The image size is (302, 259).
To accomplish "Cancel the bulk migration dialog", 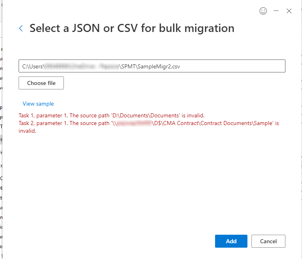I will pyautogui.click(x=268, y=241).
